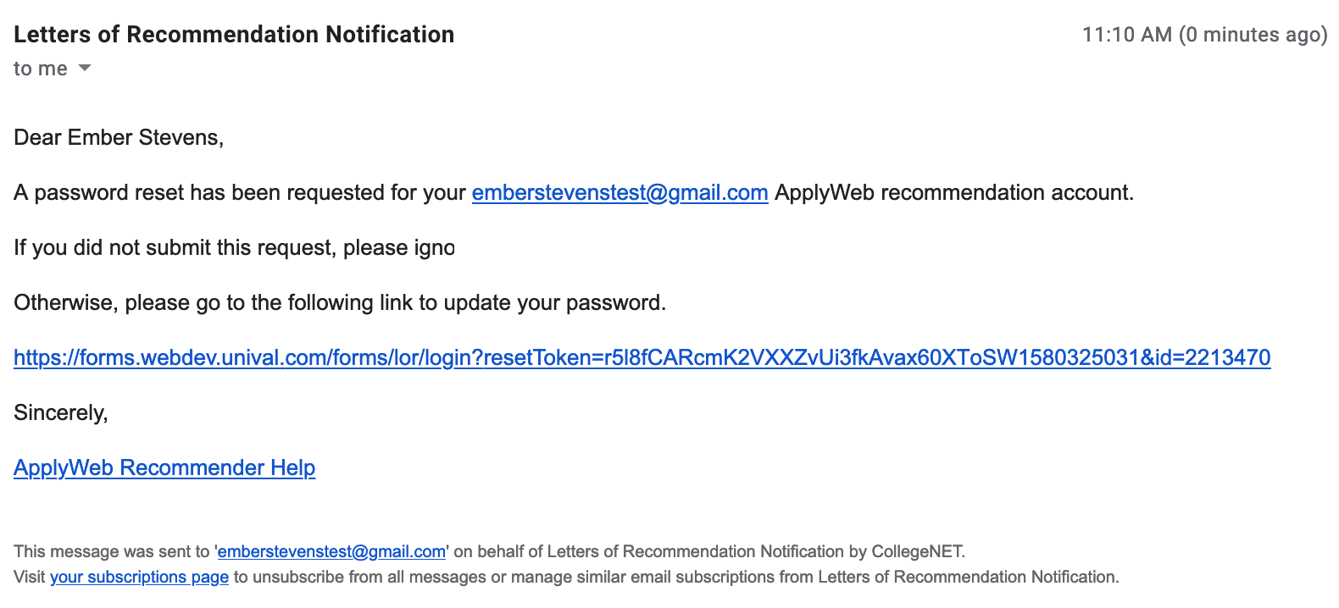Viewport: 1339px width, 608px height.
Task: Open the ApplyWeb Recommender Help link
Action: 164,467
